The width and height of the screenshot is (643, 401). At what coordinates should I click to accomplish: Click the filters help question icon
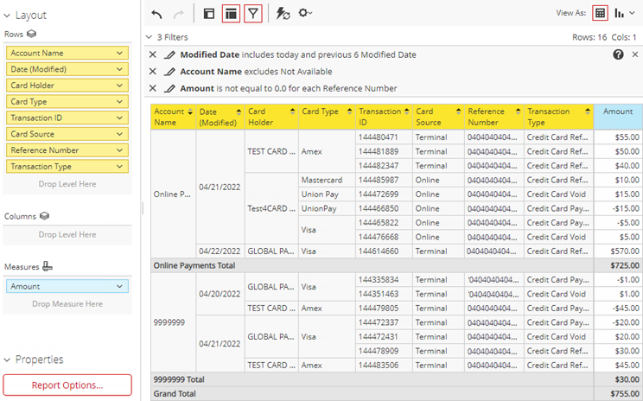pos(618,54)
